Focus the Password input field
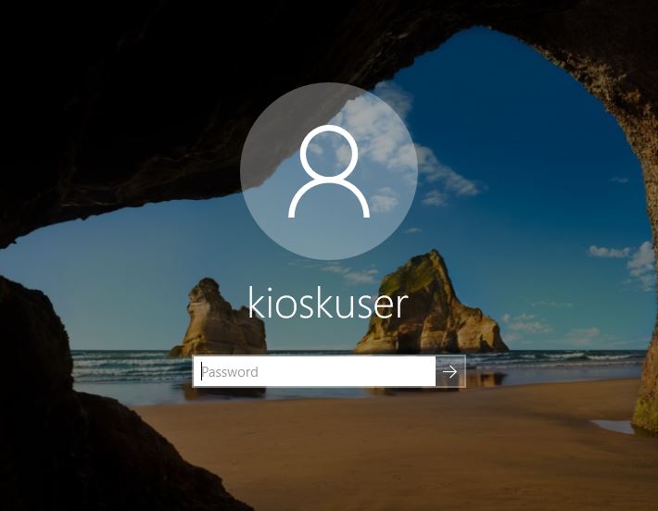 click(x=314, y=372)
